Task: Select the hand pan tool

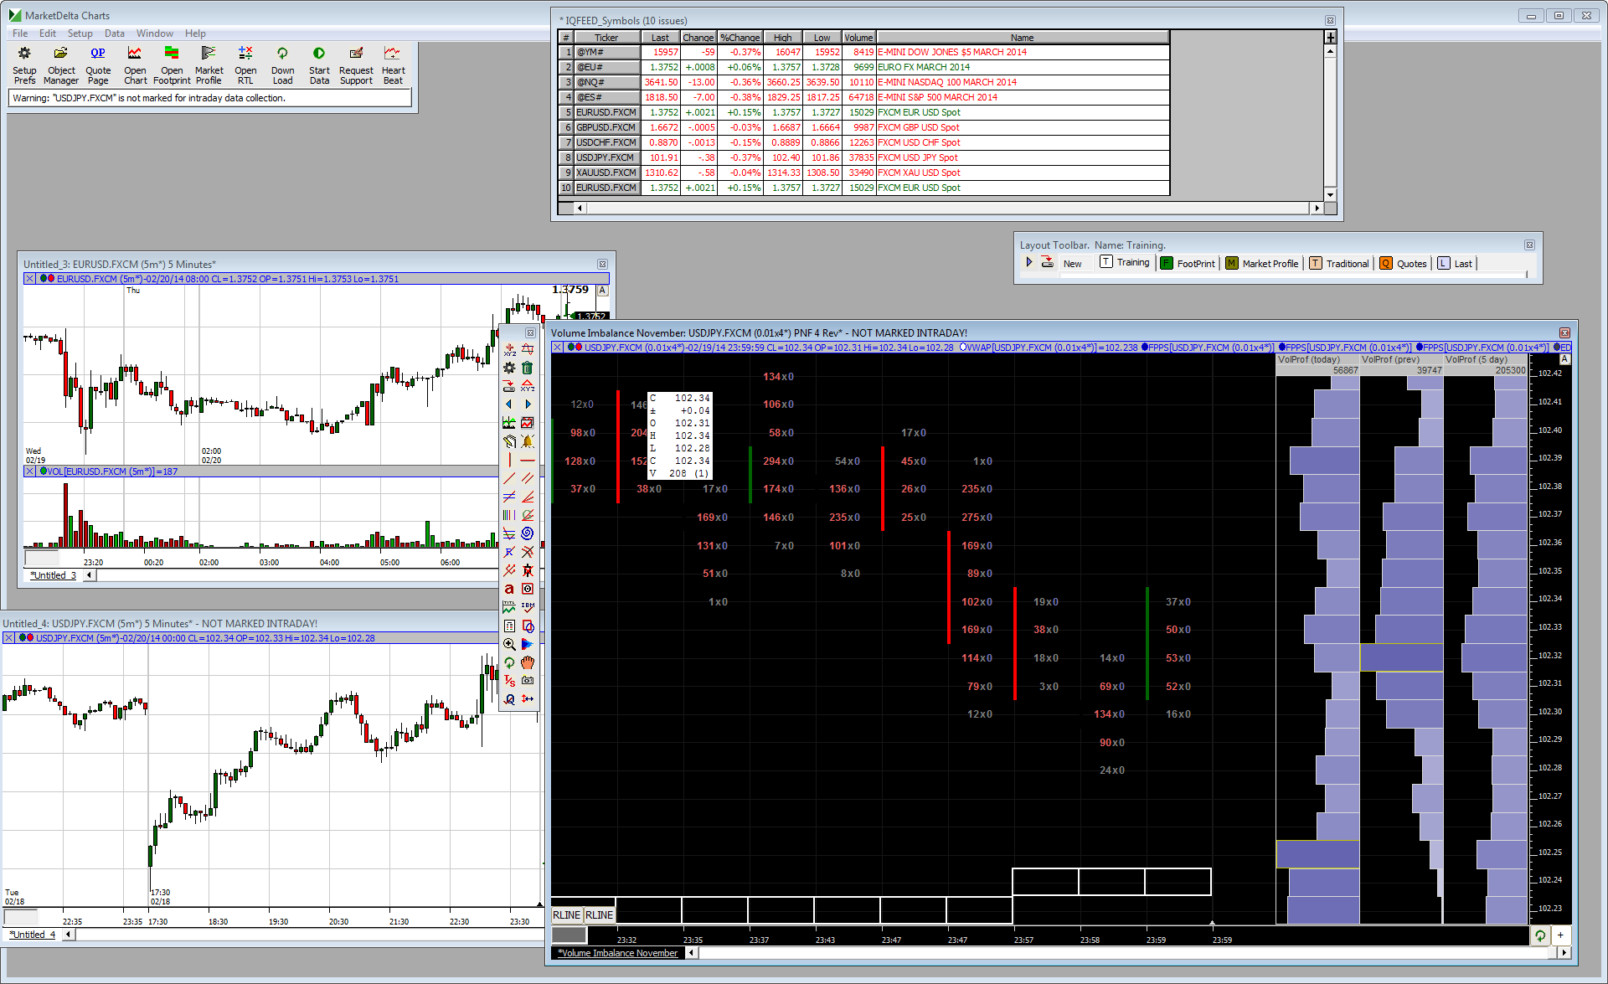Action: 528,662
